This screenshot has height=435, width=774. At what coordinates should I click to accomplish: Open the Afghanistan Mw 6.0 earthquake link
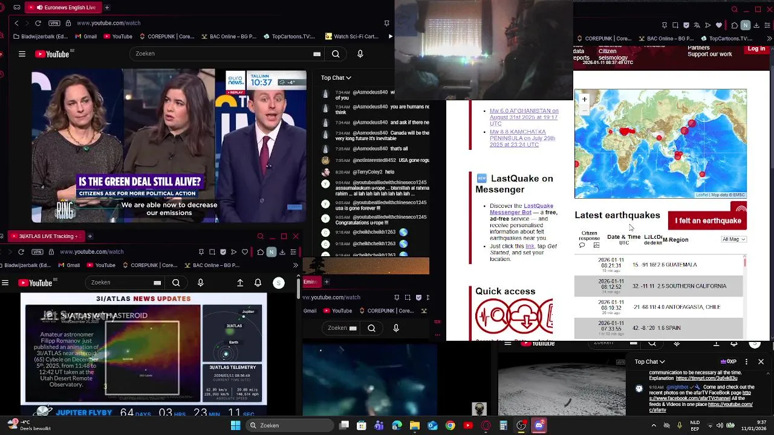[x=524, y=117]
